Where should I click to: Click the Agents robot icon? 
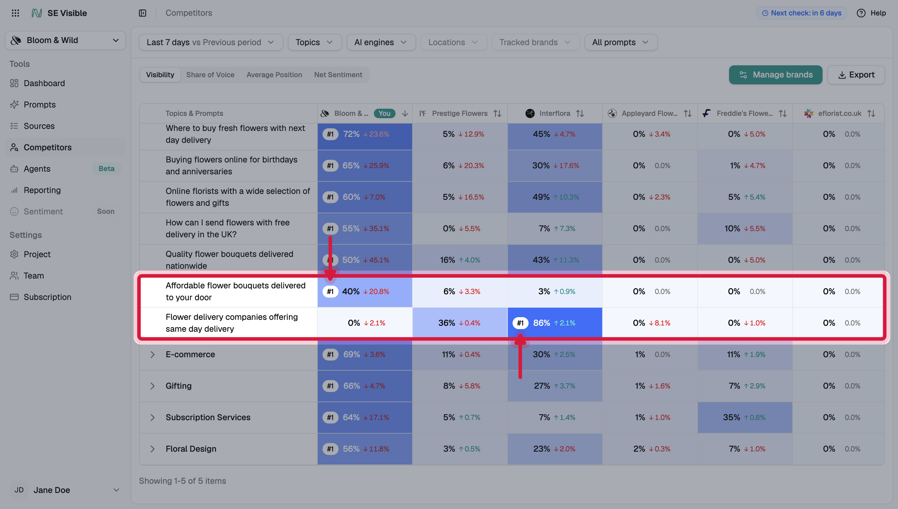coord(14,168)
